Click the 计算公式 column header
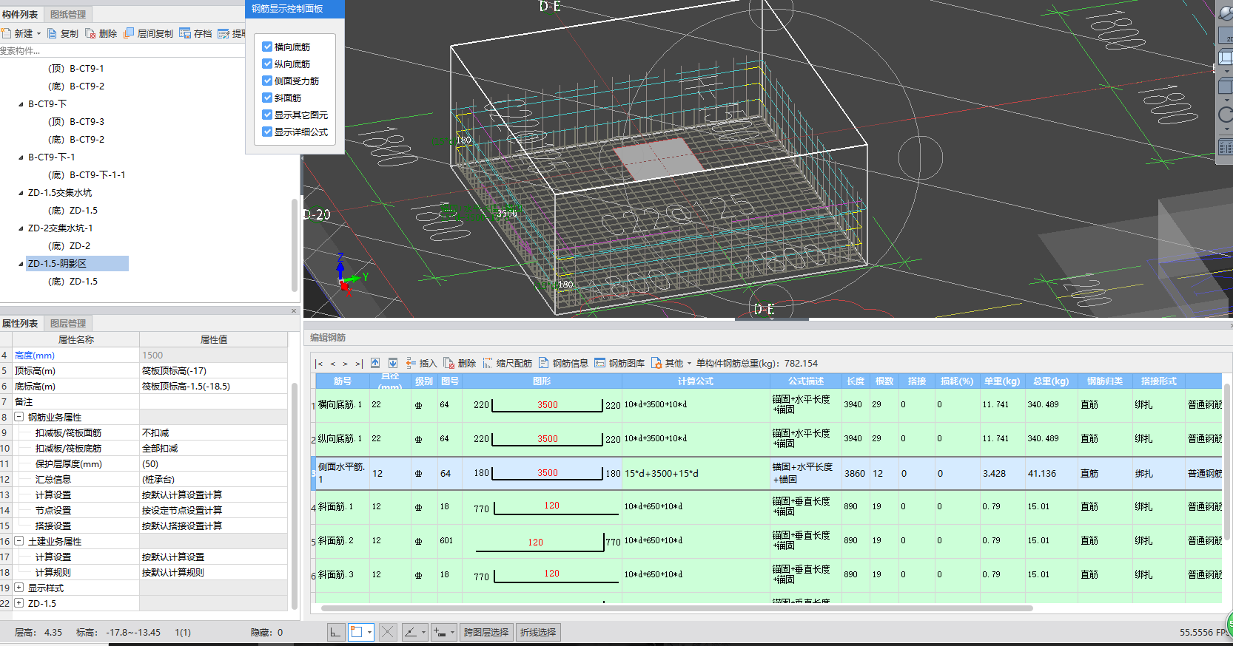1233x646 pixels. (695, 381)
